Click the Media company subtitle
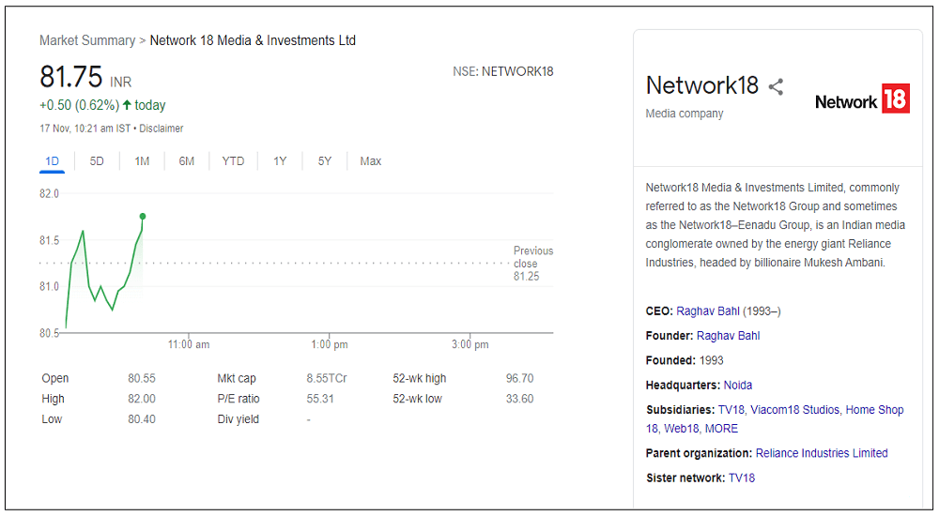 tap(685, 114)
